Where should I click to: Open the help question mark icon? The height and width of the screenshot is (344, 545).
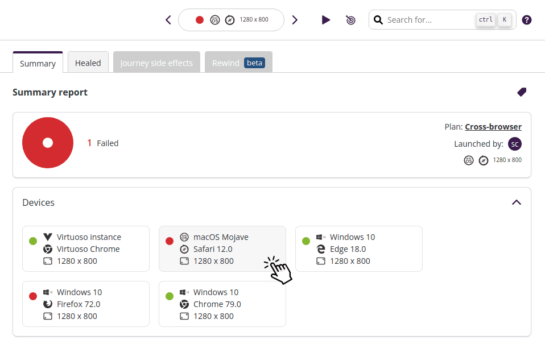(x=526, y=19)
